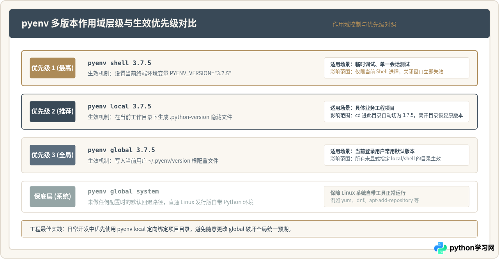The height and width of the screenshot is (259, 499).
Task: Click the cd 进此目录自动切为 3.7.5 text
Action: point(396,115)
